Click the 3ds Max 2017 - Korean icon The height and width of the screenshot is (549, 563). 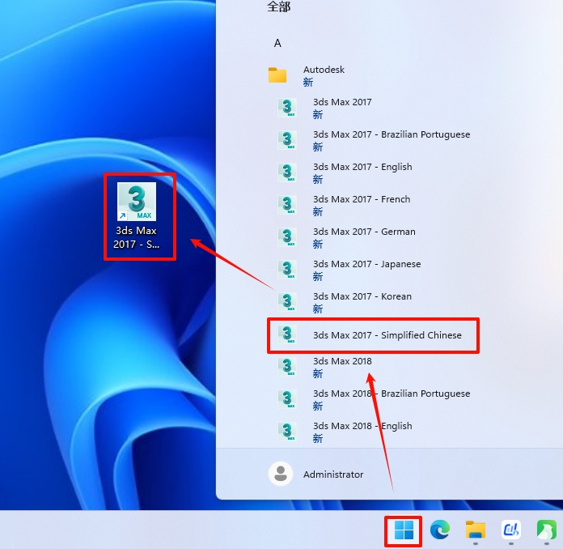(x=287, y=302)
